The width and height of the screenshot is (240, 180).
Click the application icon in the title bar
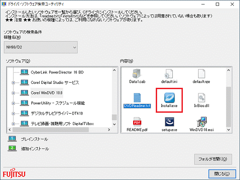(3, 4)
